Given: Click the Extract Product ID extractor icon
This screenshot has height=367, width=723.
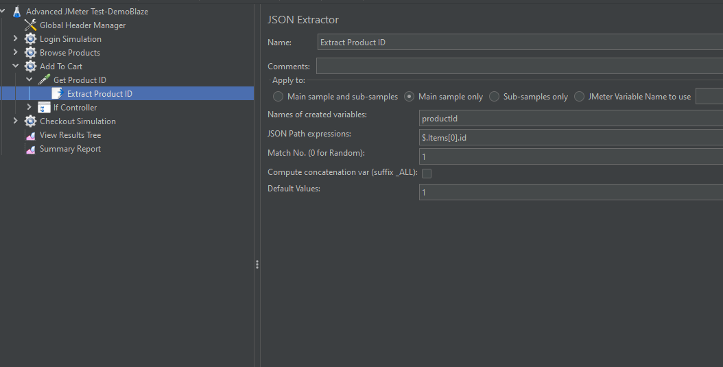Looking at the screenshot, I should pyautogui.click(x=57, y=93).
